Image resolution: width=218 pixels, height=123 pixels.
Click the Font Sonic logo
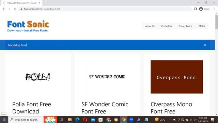coord(28,26)
